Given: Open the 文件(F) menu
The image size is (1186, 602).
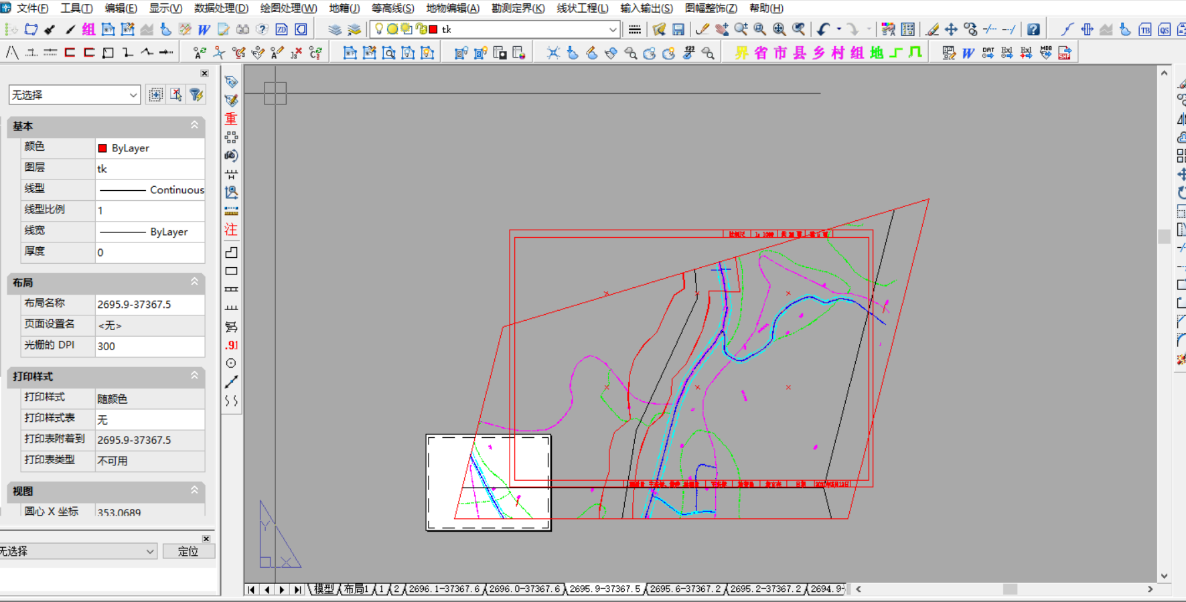Looking at the screenshot, I should pyautogui.click(x=32, y=8).
